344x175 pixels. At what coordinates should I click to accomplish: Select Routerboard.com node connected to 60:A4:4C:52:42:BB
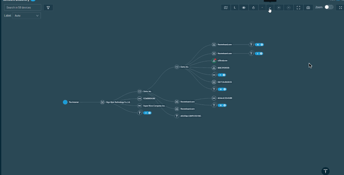177,102
